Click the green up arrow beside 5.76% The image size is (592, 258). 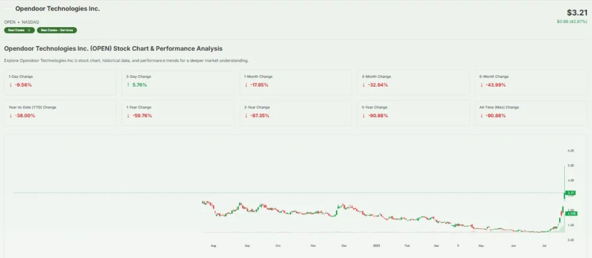tap(128, 85)
